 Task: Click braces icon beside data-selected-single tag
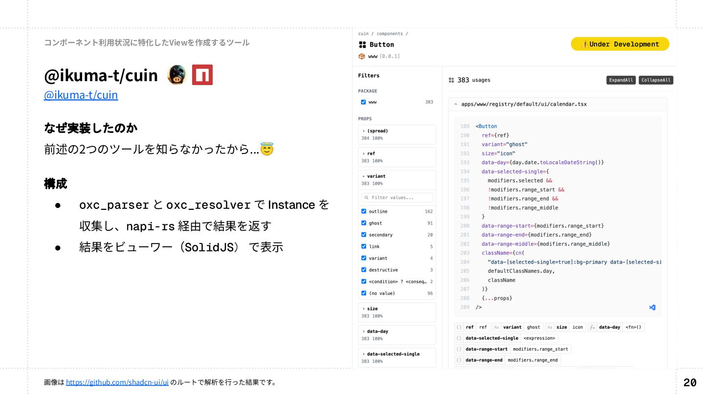point(459,338)
